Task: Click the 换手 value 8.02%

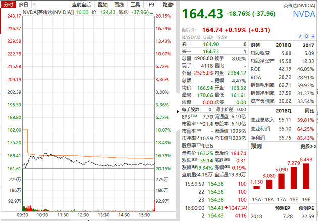Action: pyautogui.click(x=239, y=59)
